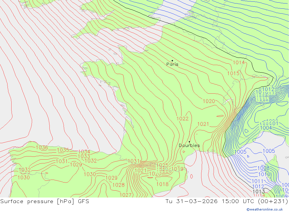Click the 1036 isobar label

[42, 148]
